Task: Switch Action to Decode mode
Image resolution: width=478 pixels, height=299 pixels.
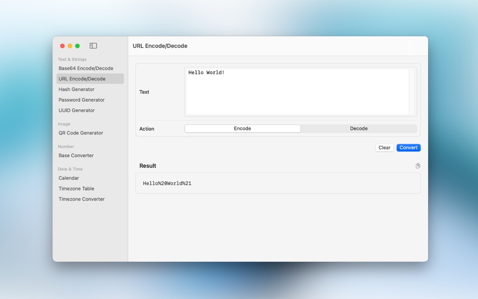Action: pos(359,128)
